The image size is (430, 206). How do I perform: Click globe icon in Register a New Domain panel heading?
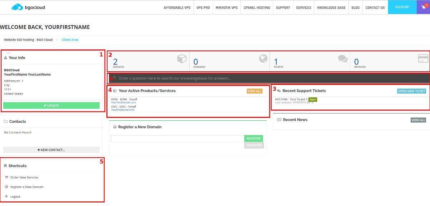(115, 127)
